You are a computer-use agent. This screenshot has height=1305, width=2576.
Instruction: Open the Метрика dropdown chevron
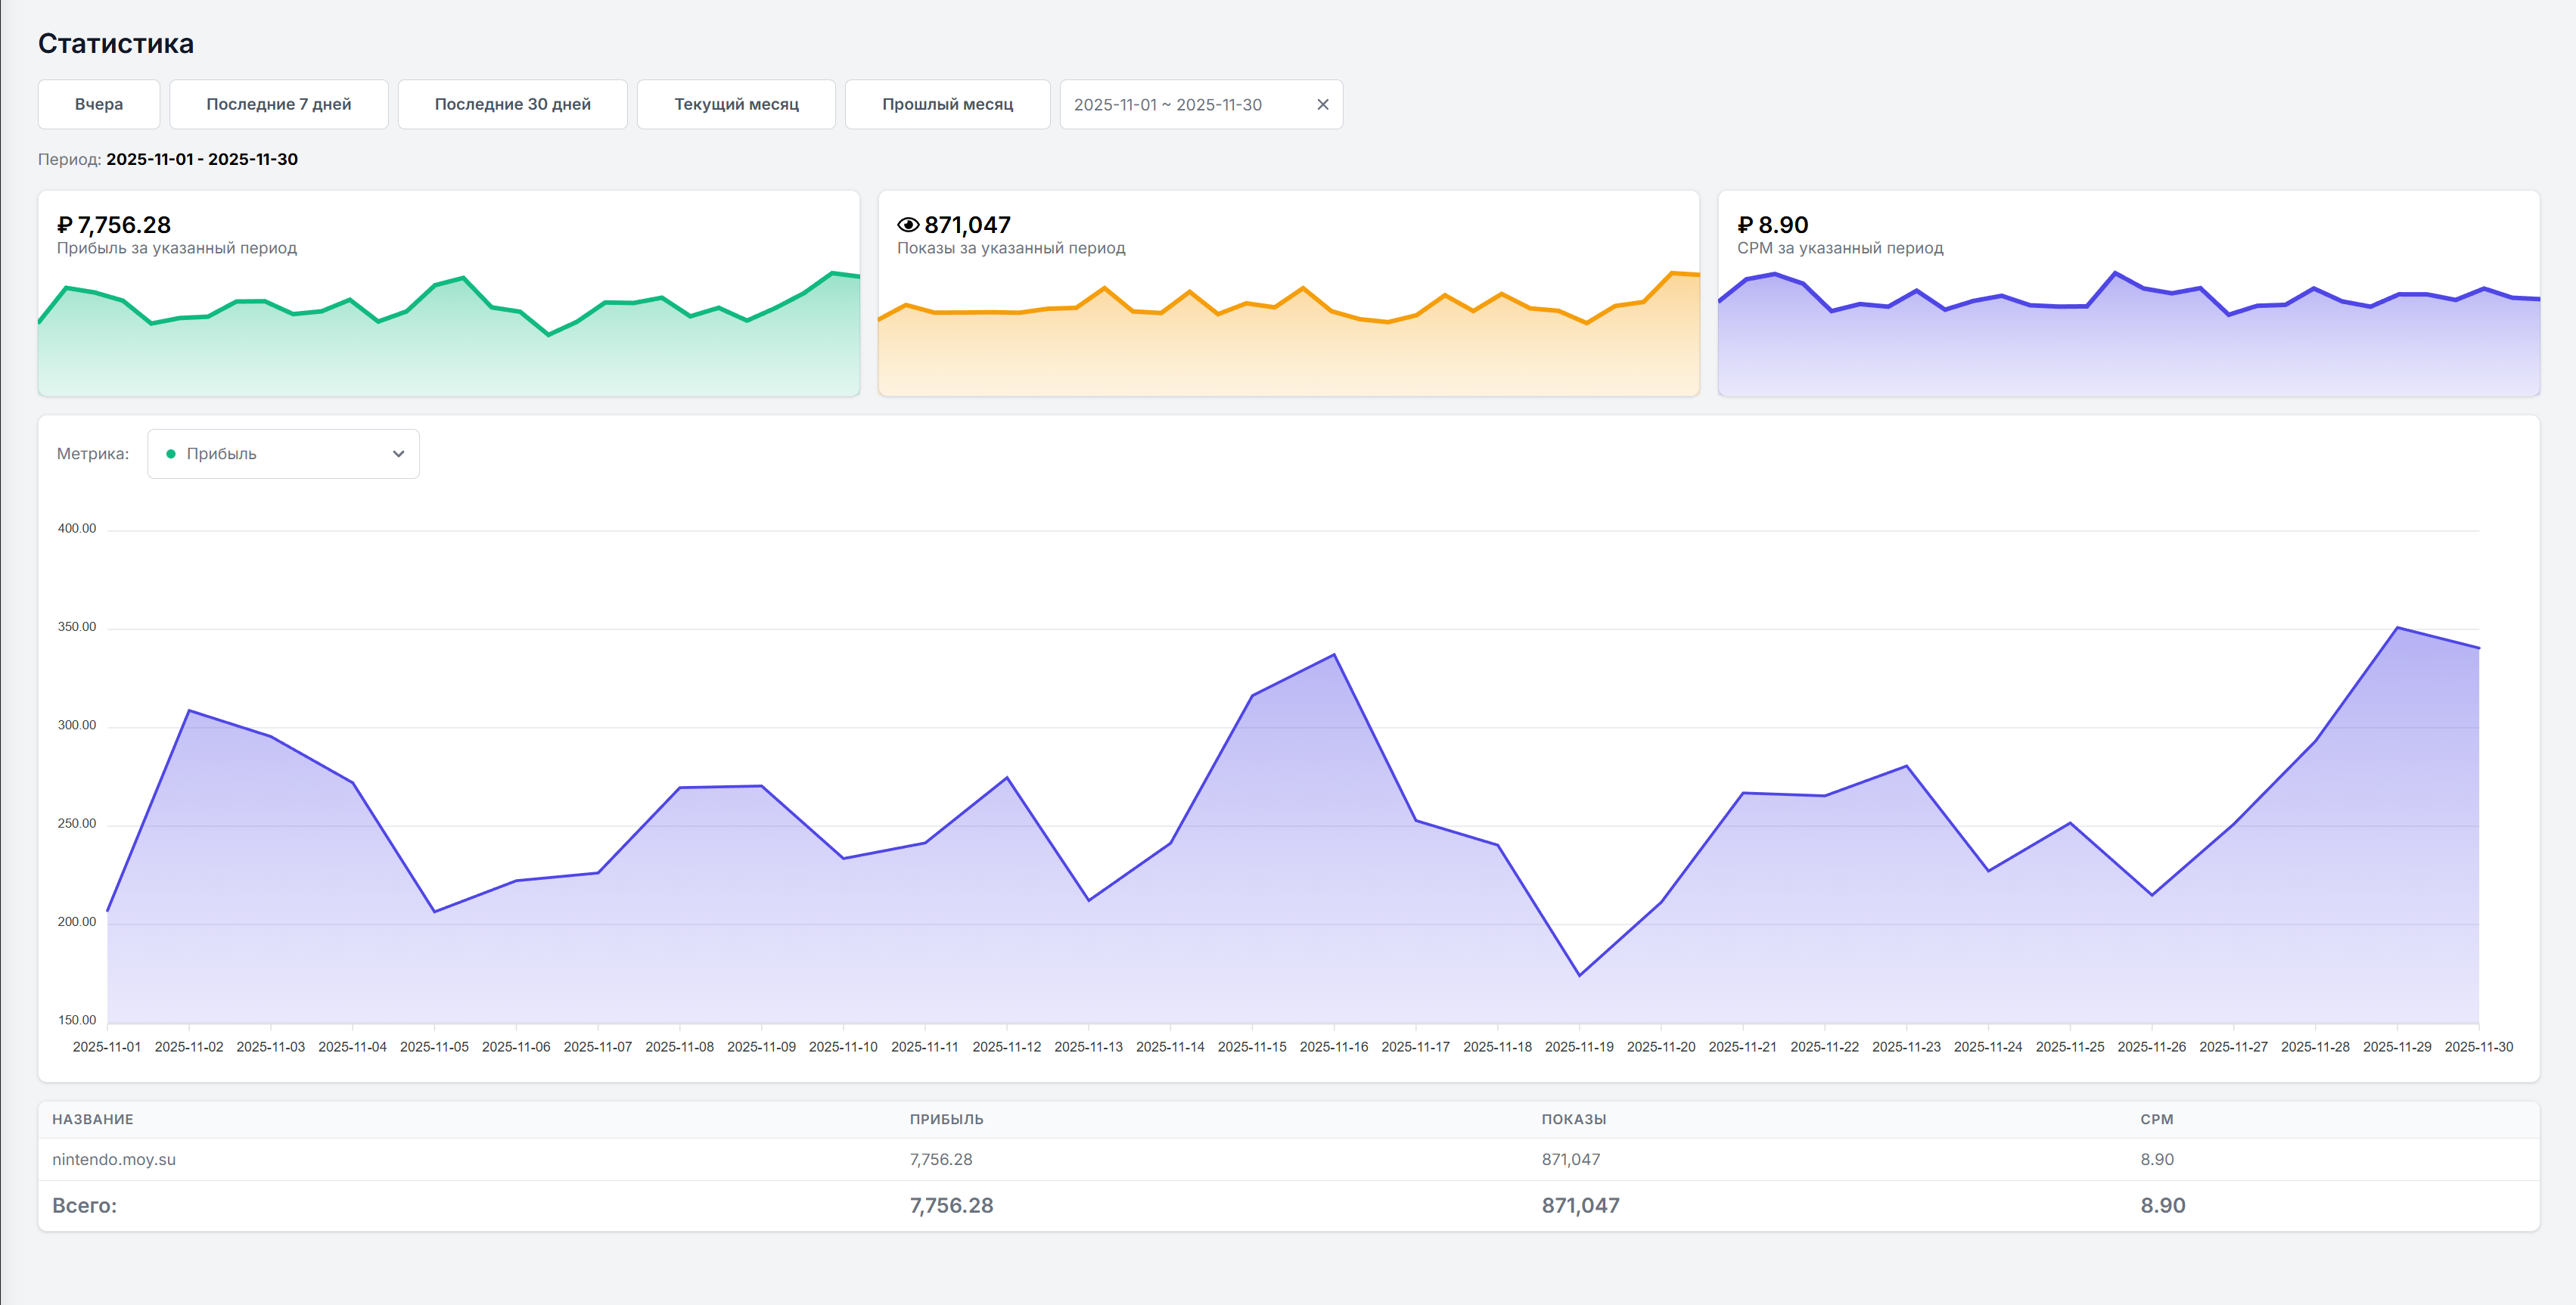398,454
